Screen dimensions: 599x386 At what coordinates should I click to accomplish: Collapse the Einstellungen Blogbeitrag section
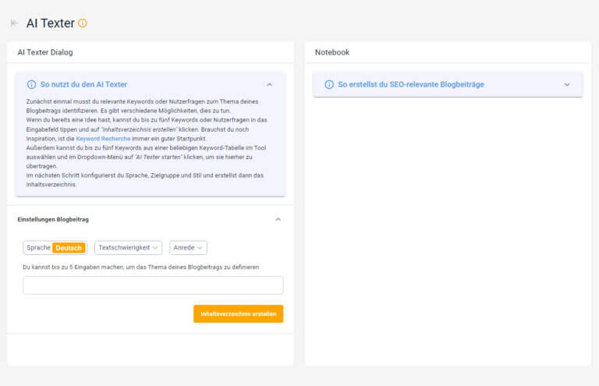click(x=278, y=220)
